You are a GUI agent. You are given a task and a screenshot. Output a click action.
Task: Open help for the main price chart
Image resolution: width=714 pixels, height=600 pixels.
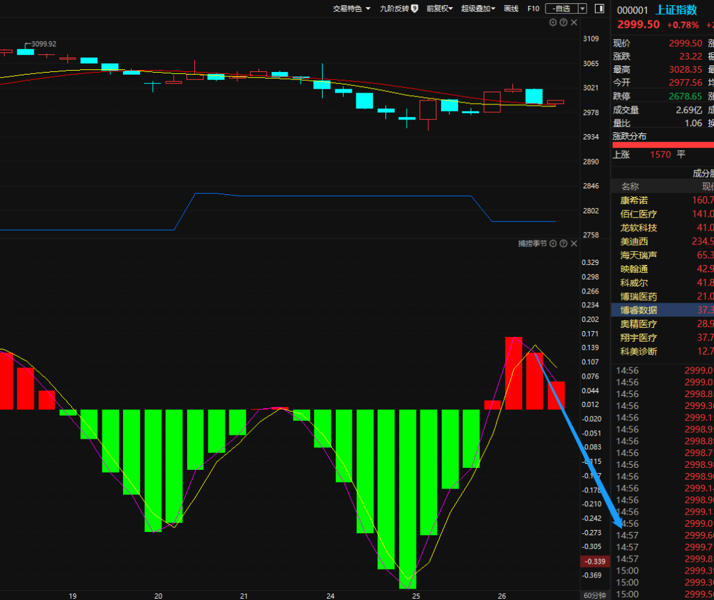(x=563, y=22)
